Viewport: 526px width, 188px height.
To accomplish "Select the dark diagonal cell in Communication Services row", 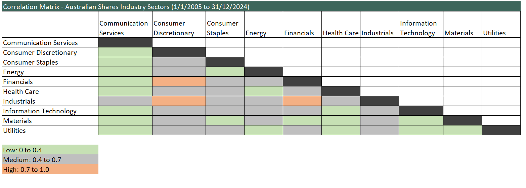I will (125, 43).
